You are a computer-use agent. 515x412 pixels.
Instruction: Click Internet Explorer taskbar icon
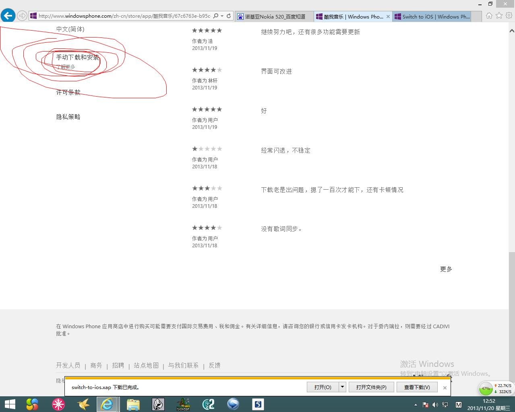(x=107, y=404)
